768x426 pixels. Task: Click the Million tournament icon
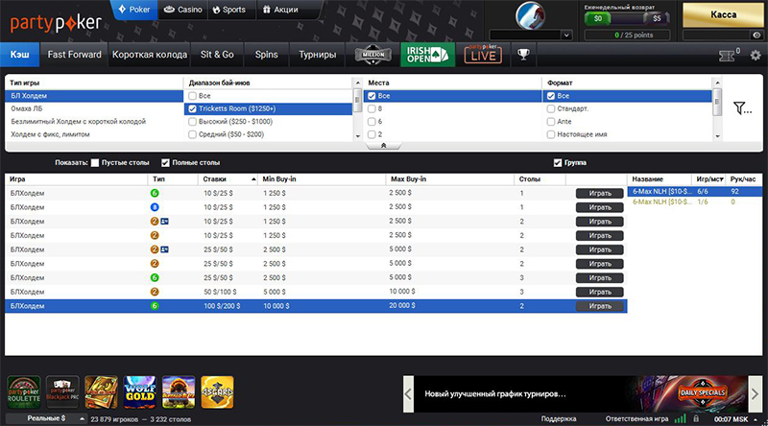[x=372, y=55]
